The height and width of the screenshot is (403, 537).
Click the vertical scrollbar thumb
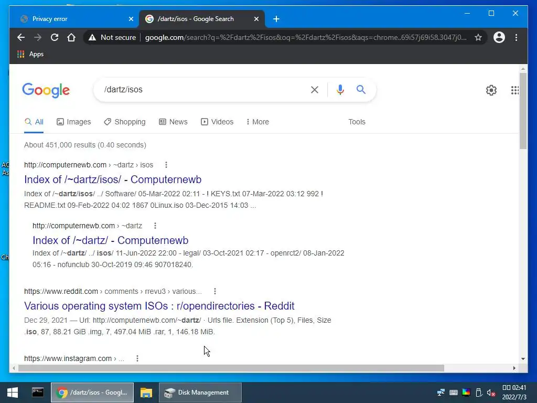523,111
